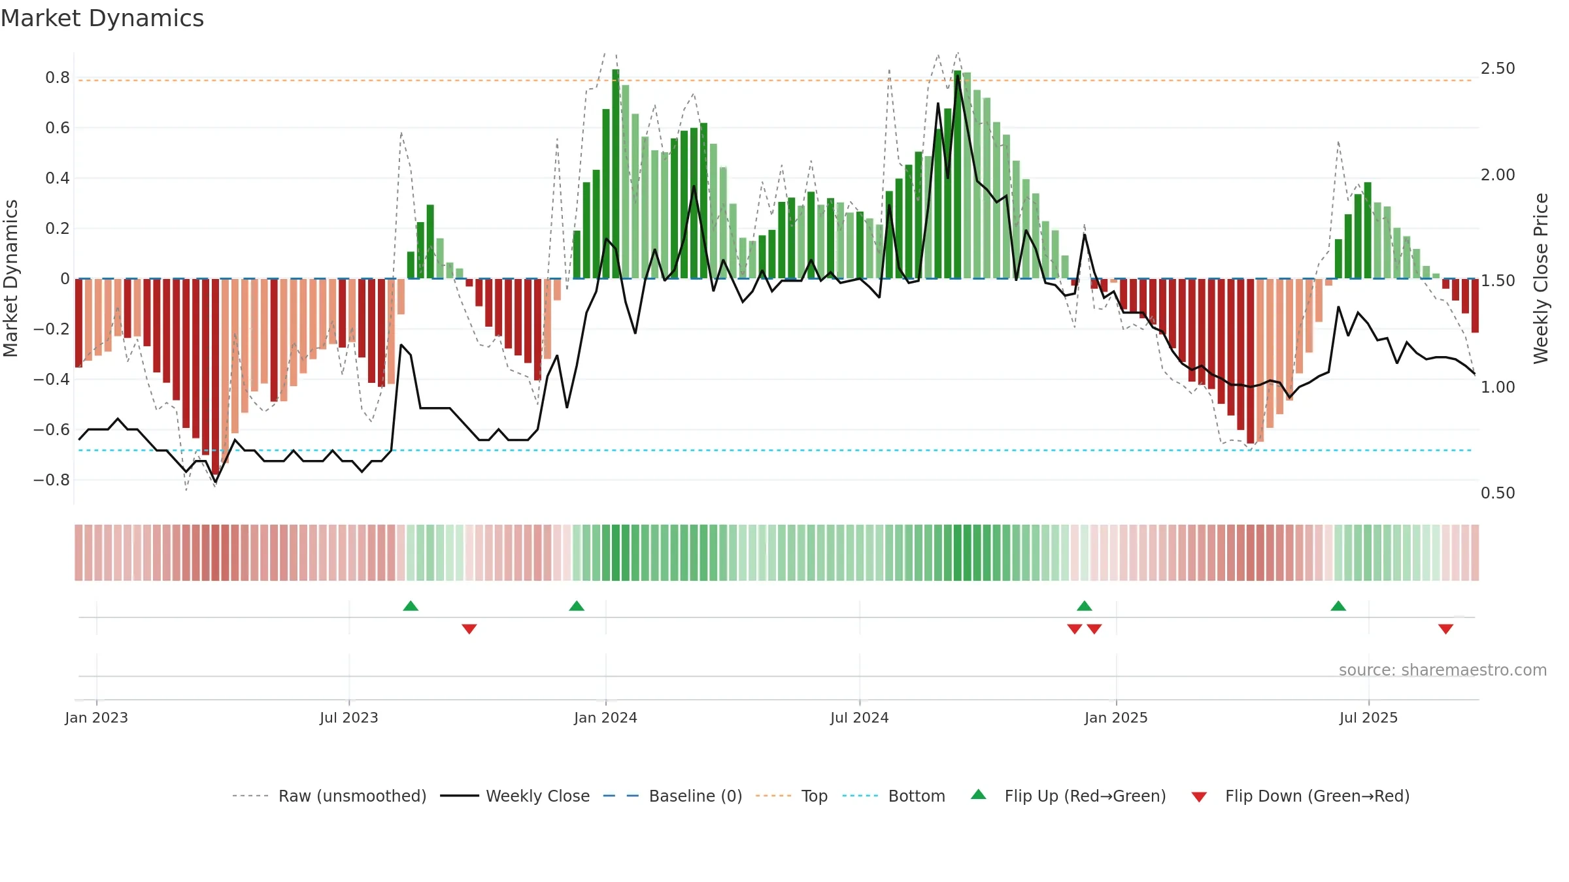
Task: Click the Market Dynamics y-axis title
Action: [10, 278]
